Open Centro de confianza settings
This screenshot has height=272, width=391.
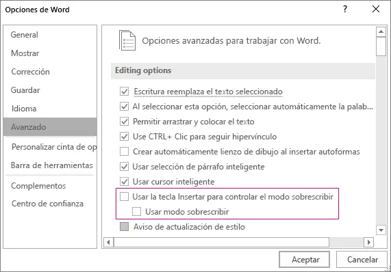click(47, 204)
